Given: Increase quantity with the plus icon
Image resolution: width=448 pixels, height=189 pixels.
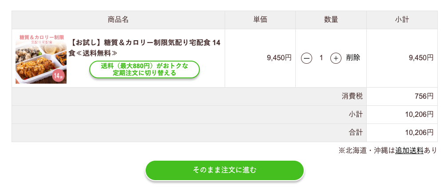Looking at the screenshot, I should click(x=336, y=58).
